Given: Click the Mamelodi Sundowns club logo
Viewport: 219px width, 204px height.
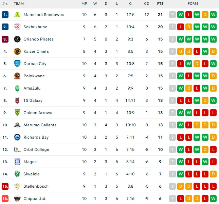Looking at the screenshot, I should tap(17, 15).
